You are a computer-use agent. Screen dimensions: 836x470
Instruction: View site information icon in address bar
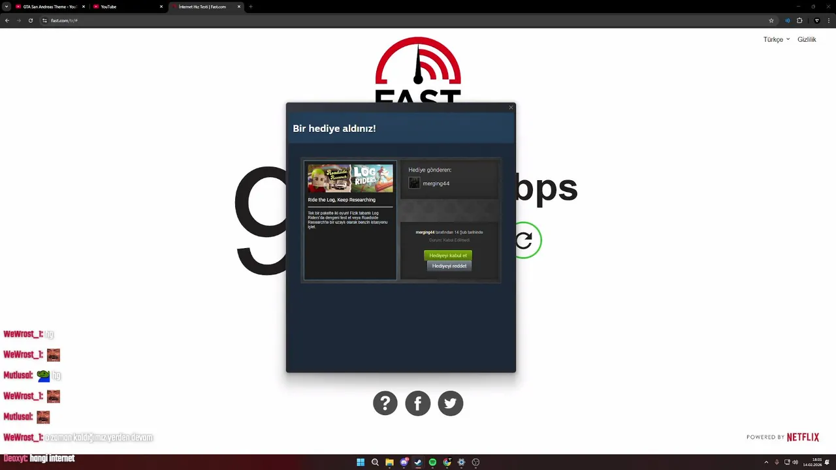[x=45, y=20]
